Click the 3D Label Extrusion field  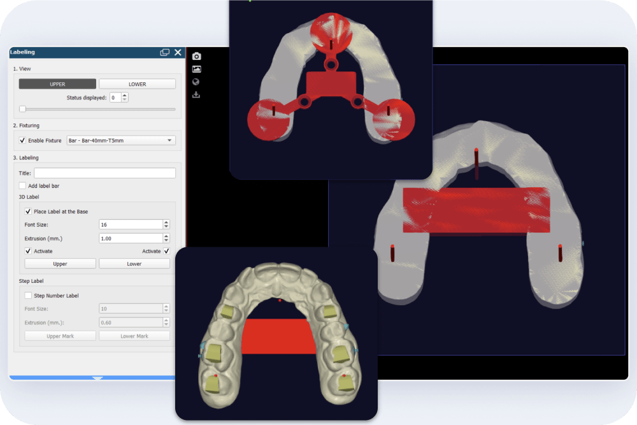coord(131,238)
